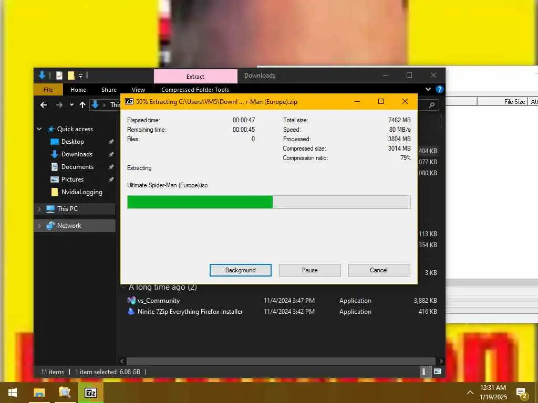Select the Extract contextual tab
Screen dimensions: 538x403
pos(195,77)
